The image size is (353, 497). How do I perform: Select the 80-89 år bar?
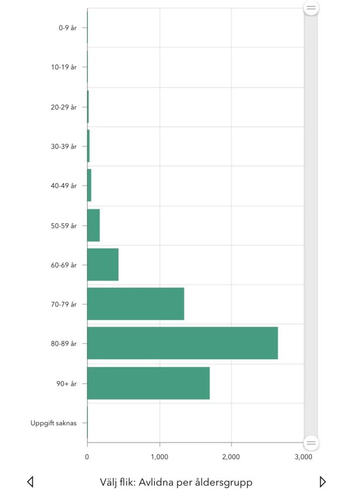[x=182, y=343]
